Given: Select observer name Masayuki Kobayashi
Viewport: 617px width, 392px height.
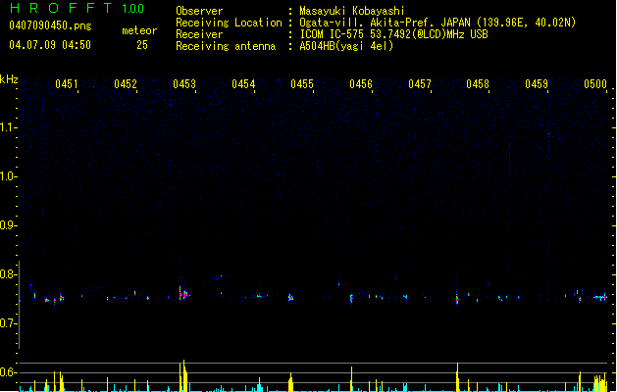Looking at the screenshot, I should pos(352,11).
